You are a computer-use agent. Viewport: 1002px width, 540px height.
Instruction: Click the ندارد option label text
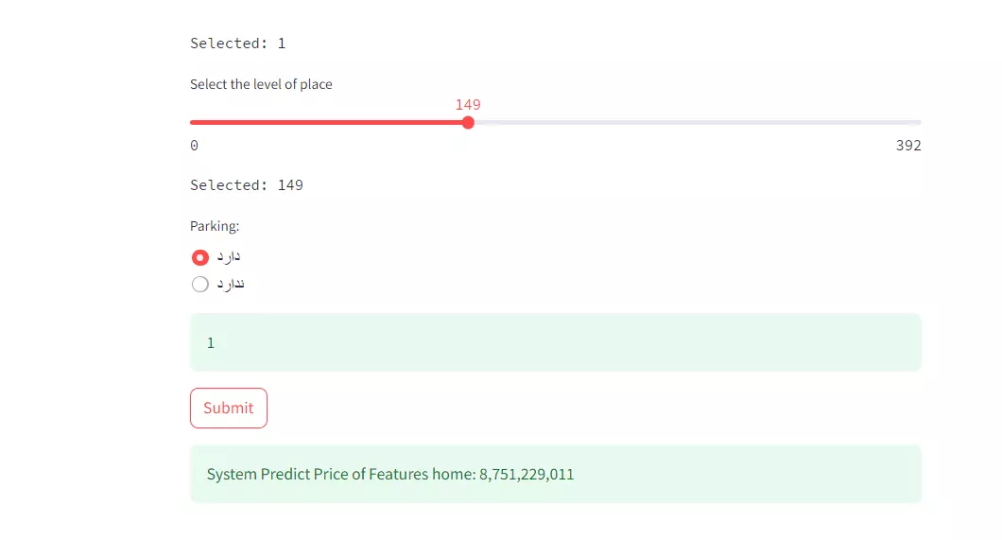click(231, 285)
